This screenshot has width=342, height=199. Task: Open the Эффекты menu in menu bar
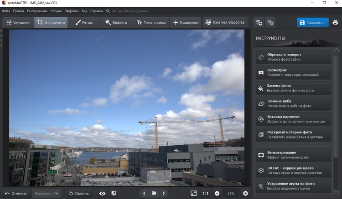pyautogui.click(x=71, y=10)
